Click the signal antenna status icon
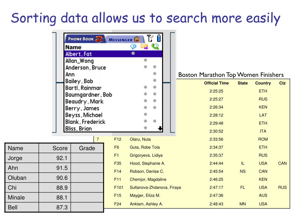This screenshot has width=296, height=222. [x=150, y=38]
